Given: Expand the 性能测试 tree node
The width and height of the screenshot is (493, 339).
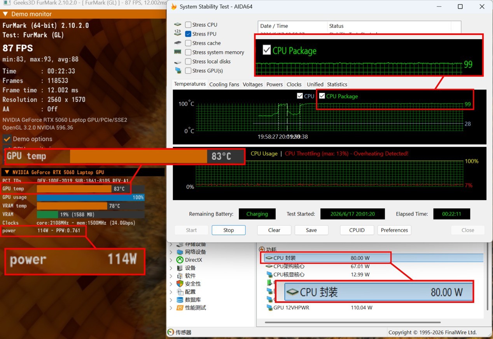Looking at the screenshot, I should pyautogui.click(x=171, y=308).
